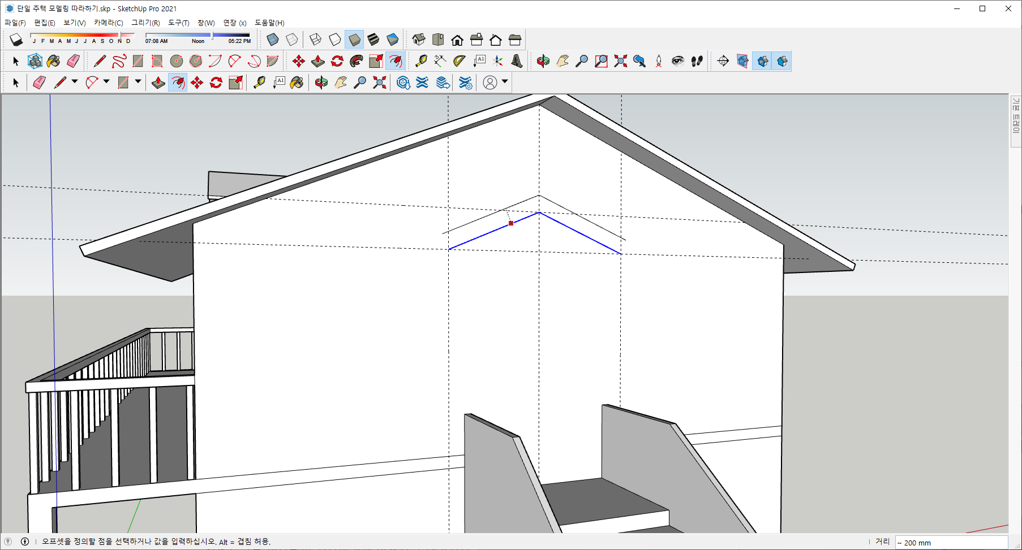This screenshot has height=550, width=1022.
Task: Toggle Display Section Planes
Action: tap(742, 61)
